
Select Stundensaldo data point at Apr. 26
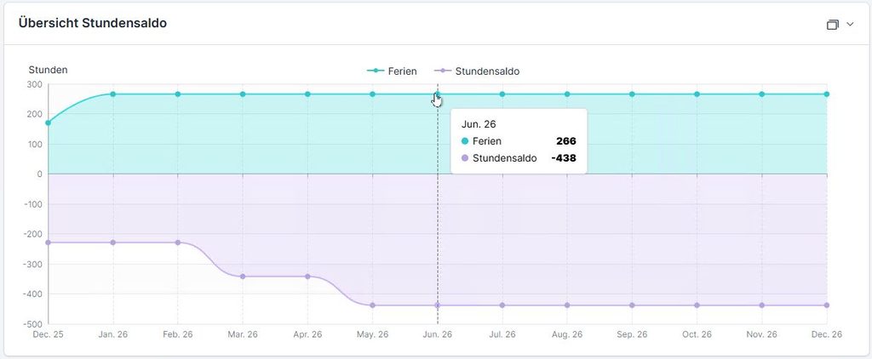[307, 276]
